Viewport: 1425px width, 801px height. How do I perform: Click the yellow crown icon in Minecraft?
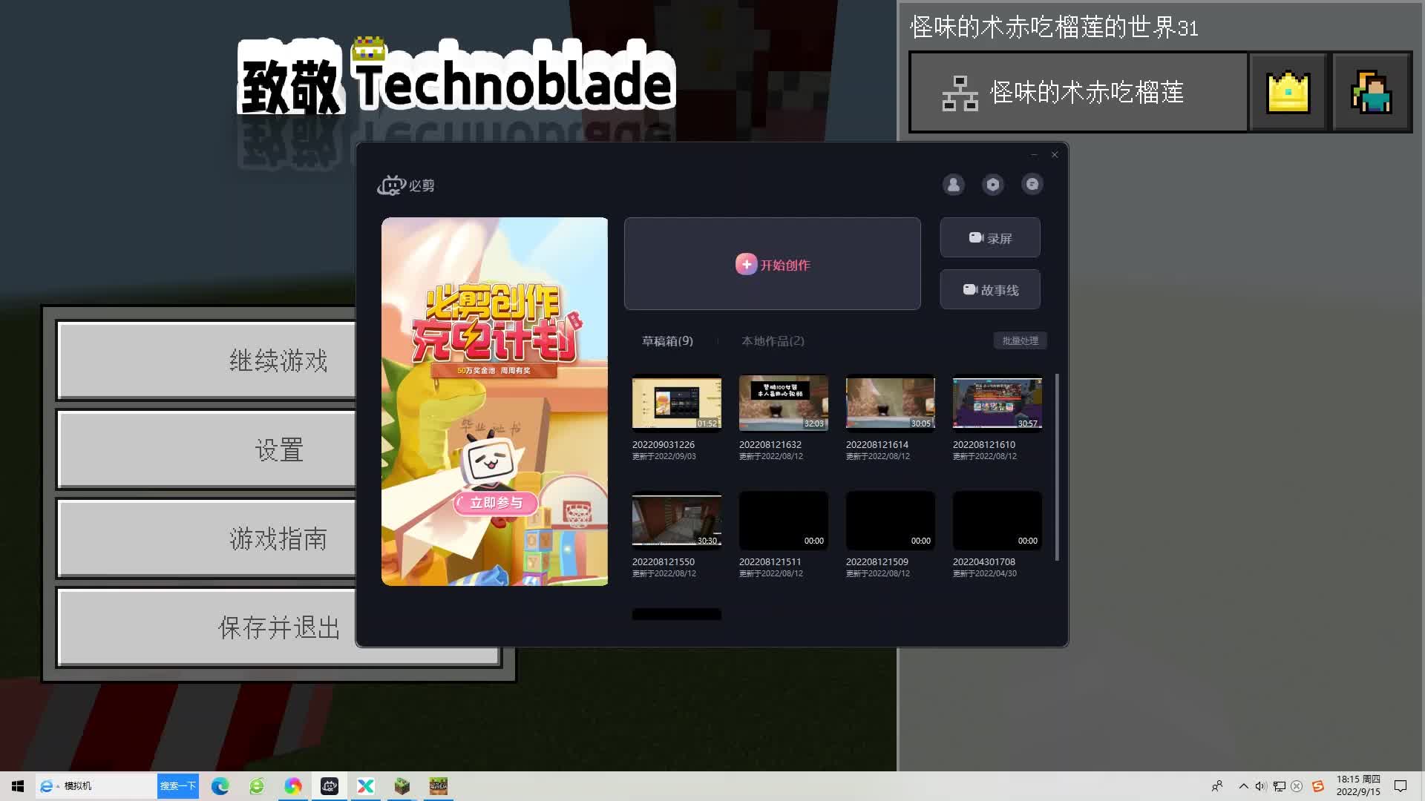click(1288, 92)
